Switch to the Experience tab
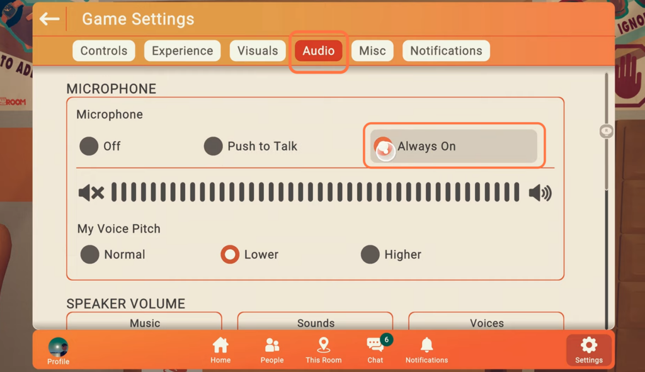 182,50
